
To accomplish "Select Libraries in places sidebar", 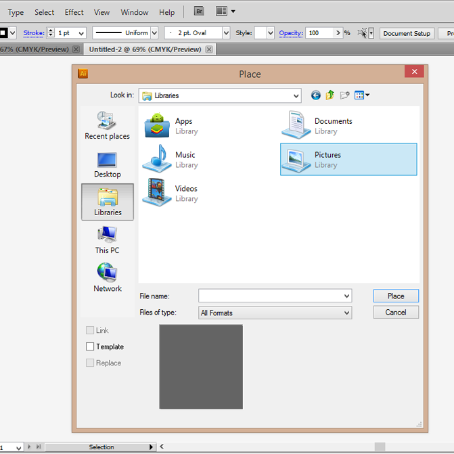I will point(108,202).
